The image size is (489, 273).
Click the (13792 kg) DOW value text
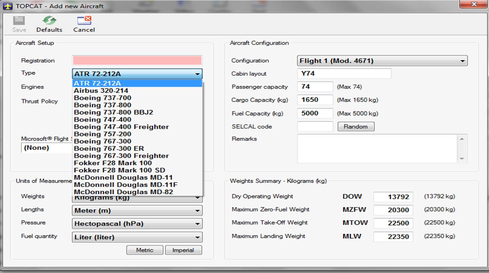click(x=440, y=196)
